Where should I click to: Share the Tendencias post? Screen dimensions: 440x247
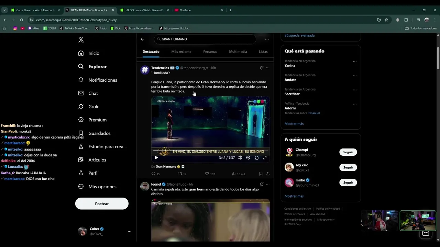[268, 174]
